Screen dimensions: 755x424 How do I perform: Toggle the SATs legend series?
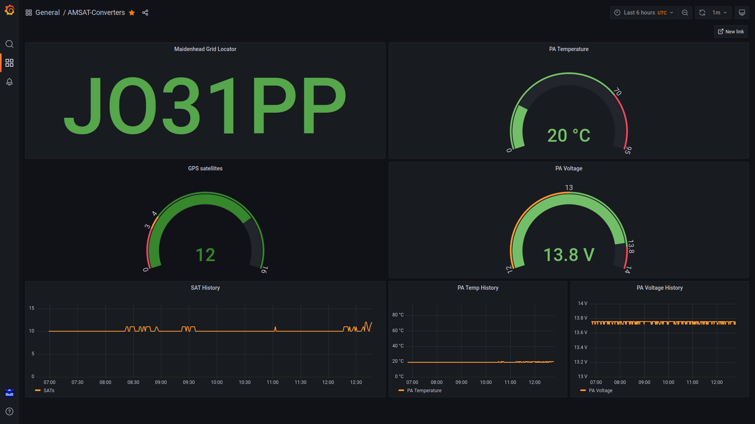pos(49,391)
